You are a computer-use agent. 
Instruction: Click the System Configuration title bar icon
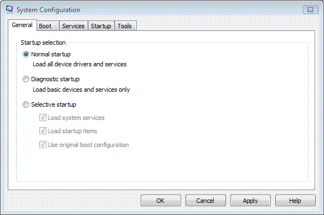click(9, 9)
